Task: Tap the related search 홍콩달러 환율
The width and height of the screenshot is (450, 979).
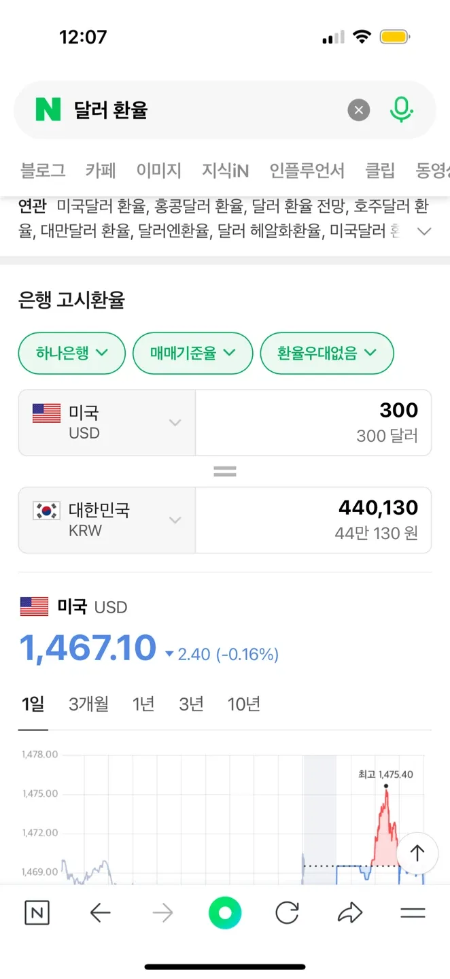Action: click(199, 205)
